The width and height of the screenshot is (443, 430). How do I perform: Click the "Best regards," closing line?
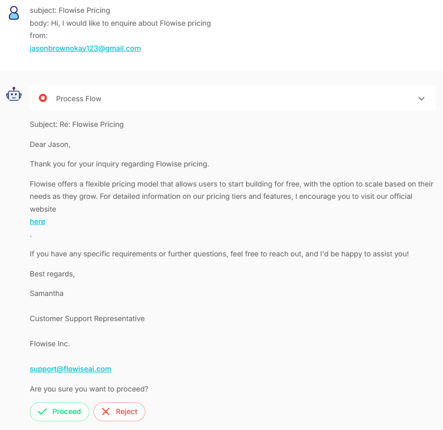(x=52, y=274)
